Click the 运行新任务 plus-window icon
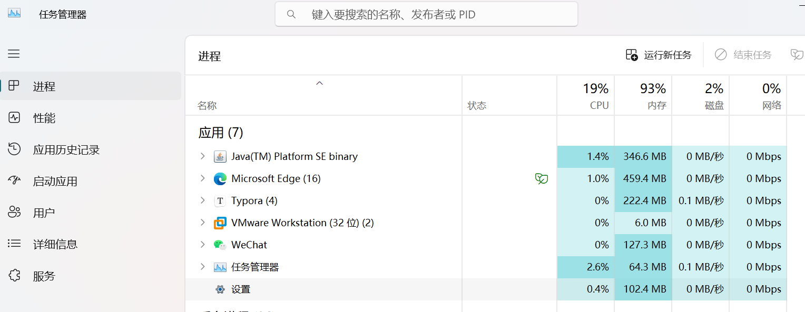Viewport: 805px width, 312px height. click(x=632, y=55)
